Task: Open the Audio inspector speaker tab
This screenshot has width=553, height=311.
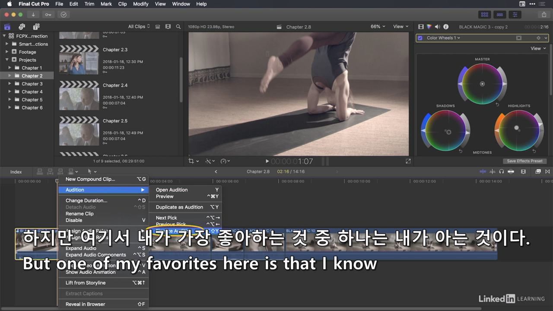Action: click(437, 27)
